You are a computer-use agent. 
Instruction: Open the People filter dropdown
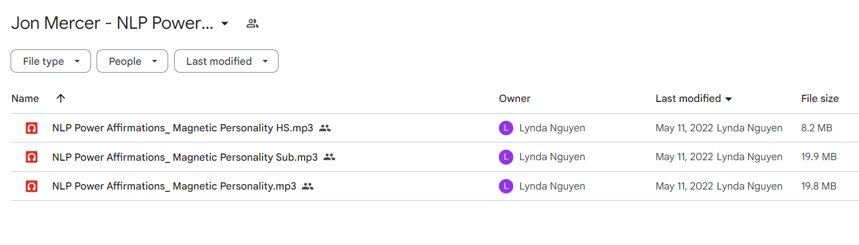coord(132,61)
